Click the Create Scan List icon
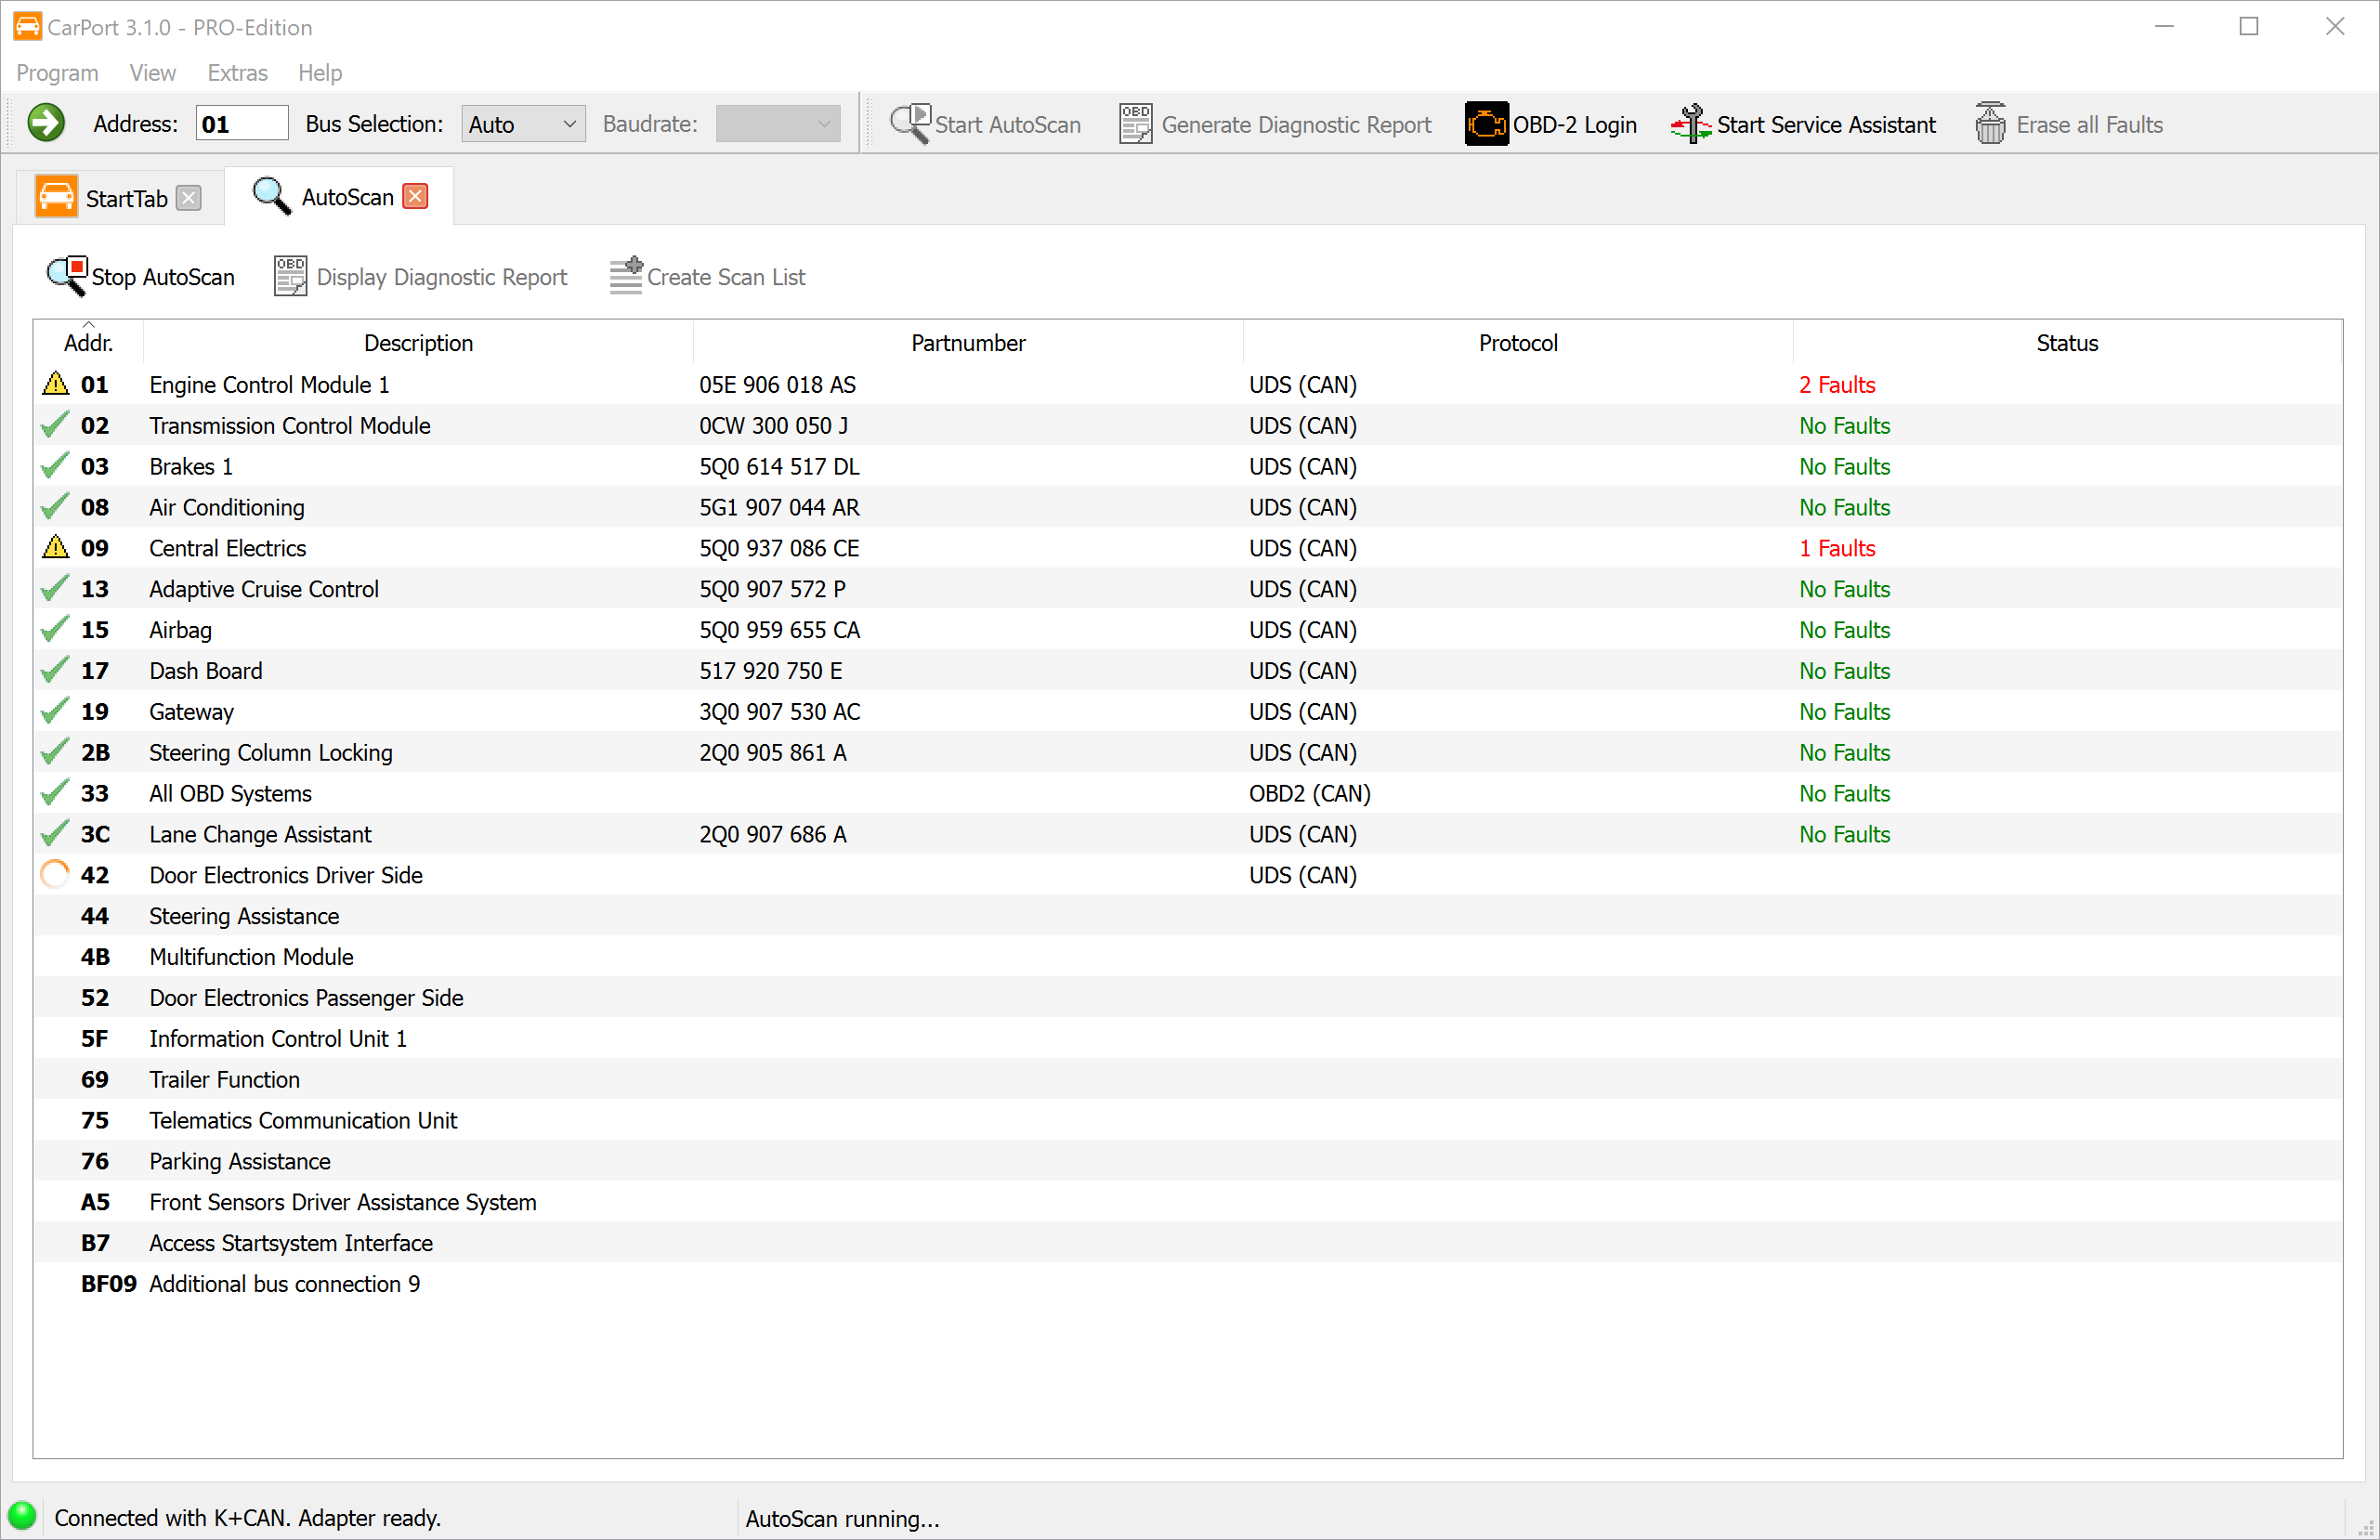 click(x=626, y=276)
